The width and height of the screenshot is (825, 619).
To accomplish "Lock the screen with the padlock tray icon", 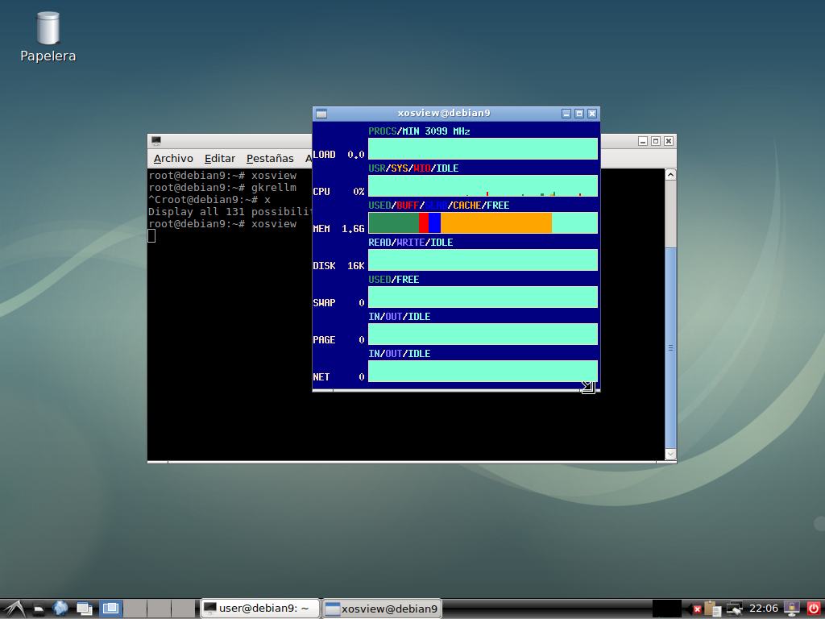I will tap(791, 609).
